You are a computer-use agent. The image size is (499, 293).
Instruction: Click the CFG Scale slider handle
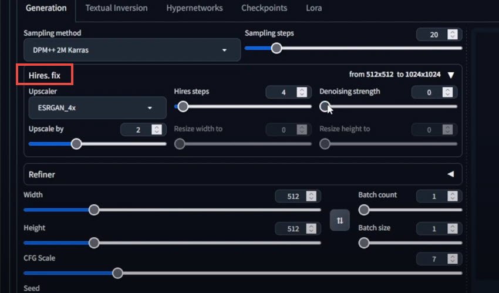tap(117, 273)
